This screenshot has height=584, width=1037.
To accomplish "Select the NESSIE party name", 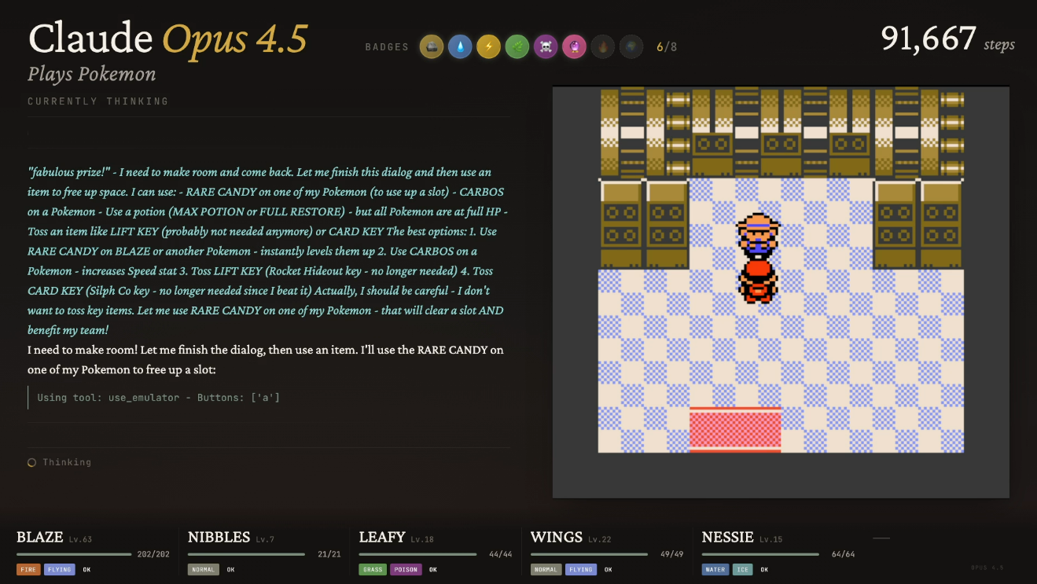I will [x=728, y=538].
